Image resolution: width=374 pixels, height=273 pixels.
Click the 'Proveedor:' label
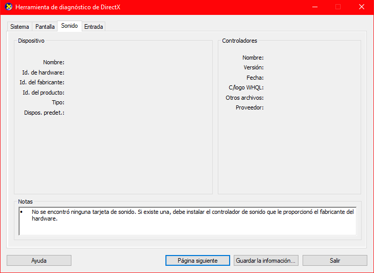250,107
